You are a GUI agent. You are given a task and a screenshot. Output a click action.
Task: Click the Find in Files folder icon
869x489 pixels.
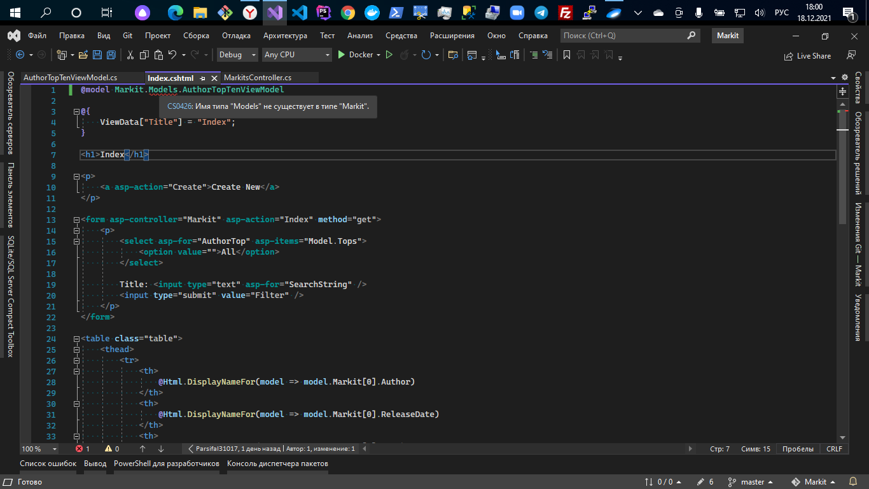click(x=453, y=55)
